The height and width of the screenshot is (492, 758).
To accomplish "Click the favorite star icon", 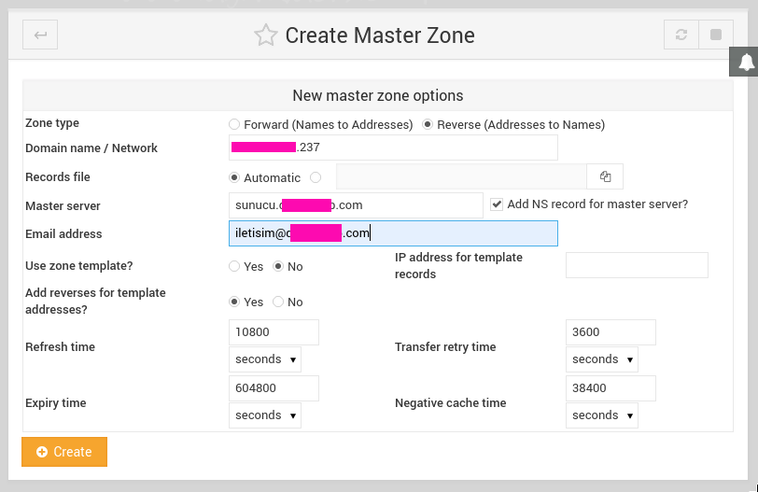I will pos(266,35).
